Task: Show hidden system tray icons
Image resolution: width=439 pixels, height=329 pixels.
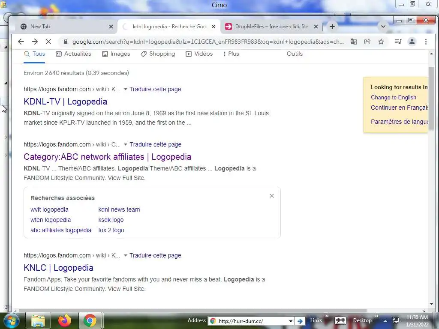Action: (385, 321)
